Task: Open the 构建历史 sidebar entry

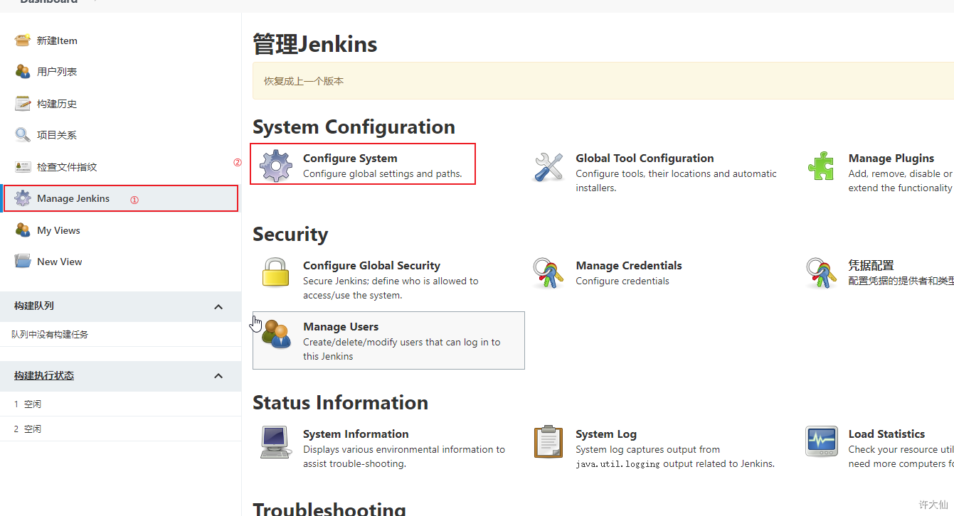Action: click(x=57, y=104)
